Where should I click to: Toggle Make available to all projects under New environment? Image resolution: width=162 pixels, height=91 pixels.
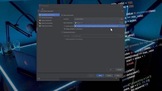65,29
